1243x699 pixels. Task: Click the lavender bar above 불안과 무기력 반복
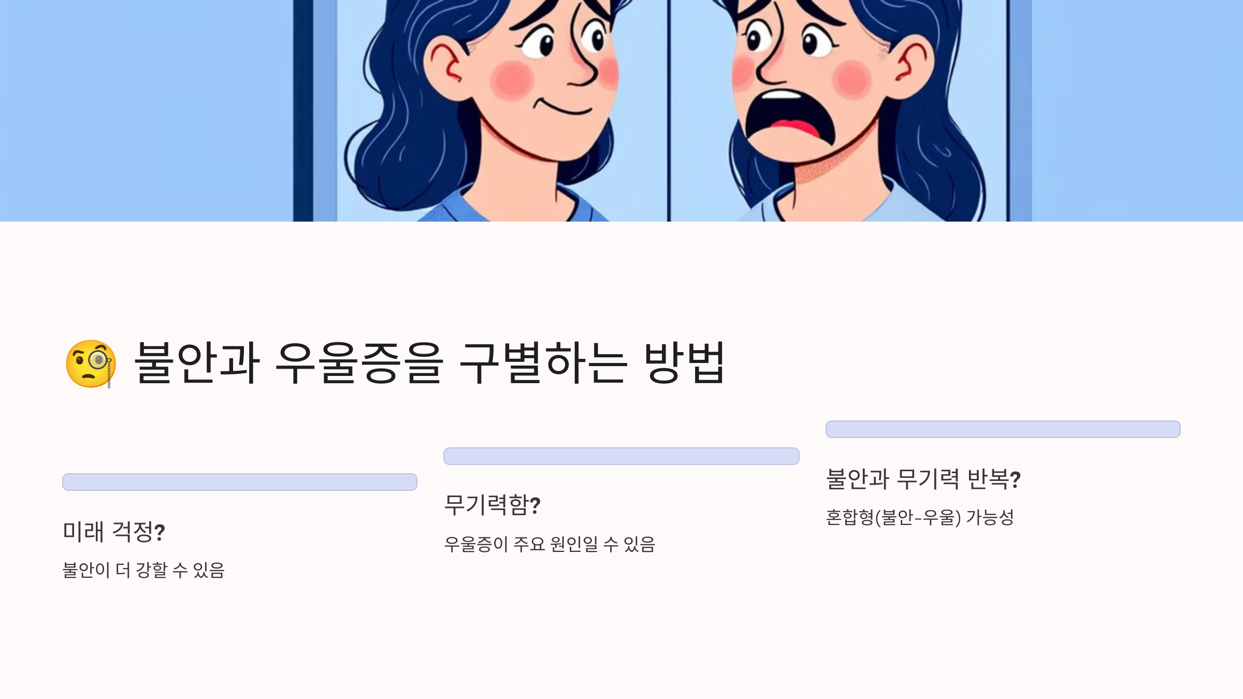point(1003,429)
